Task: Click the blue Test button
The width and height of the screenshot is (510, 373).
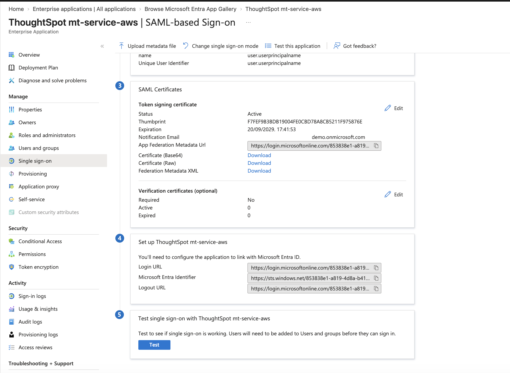Action: tap(154, 345)
